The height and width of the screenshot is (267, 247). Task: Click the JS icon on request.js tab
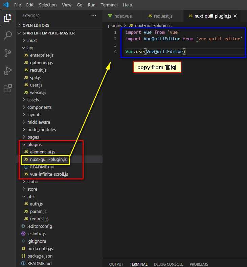(x=150, y=16)
